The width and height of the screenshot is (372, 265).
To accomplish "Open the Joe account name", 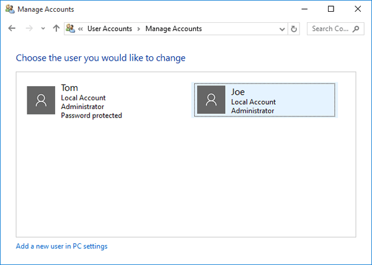I will pos(238,92).
